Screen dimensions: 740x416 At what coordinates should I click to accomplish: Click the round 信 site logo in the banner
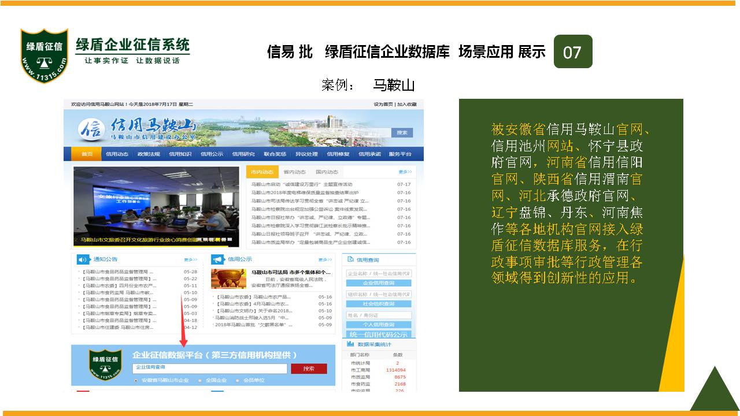click(90, 129)
